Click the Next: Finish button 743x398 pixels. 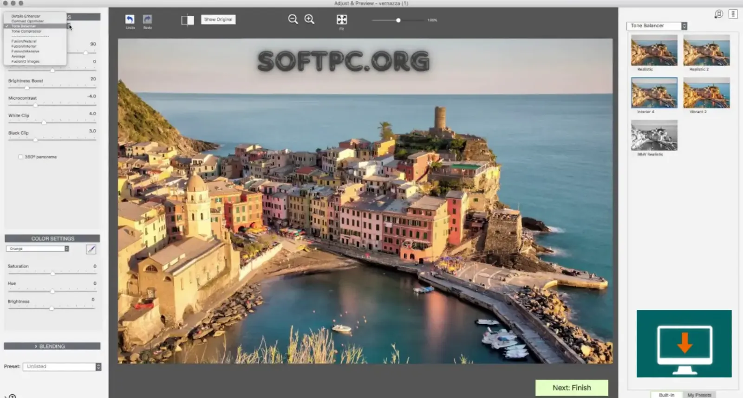572,388
